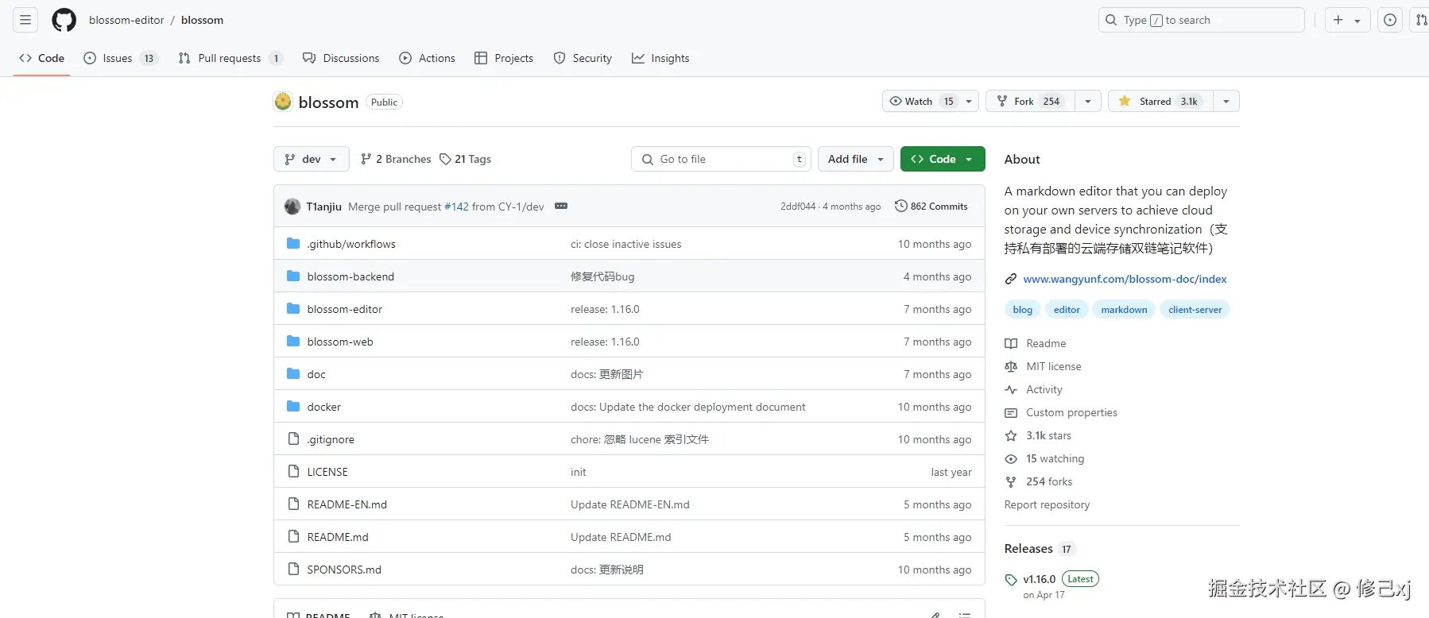Image resolution: width=1429 pixels, height=618 pixels.
Task: Open the v1.16.0 latest release
Action: (x=1051, y=579)
